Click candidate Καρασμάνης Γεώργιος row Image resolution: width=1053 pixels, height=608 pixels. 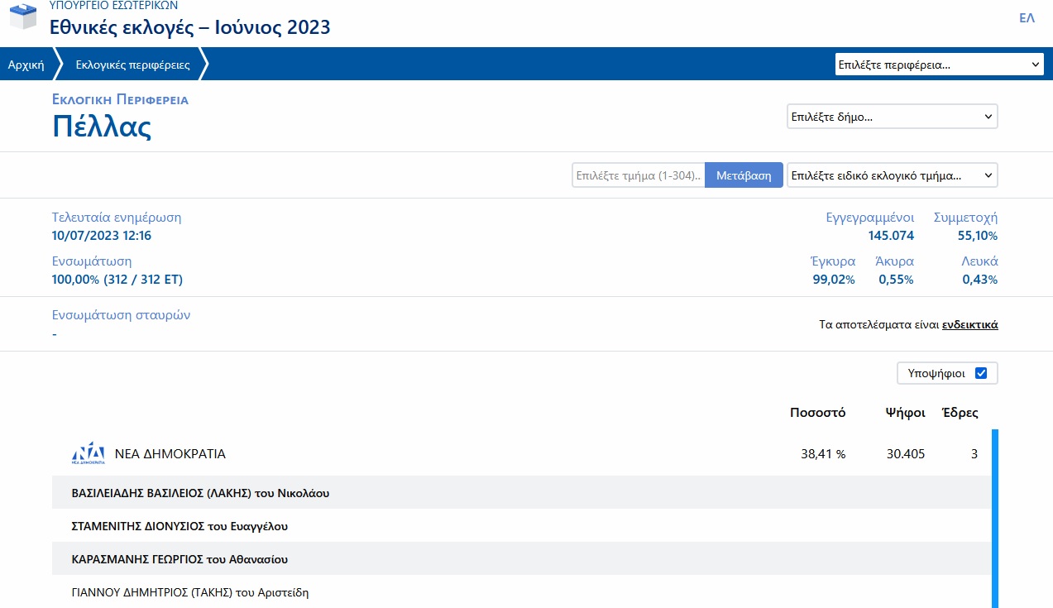point(180,559)
